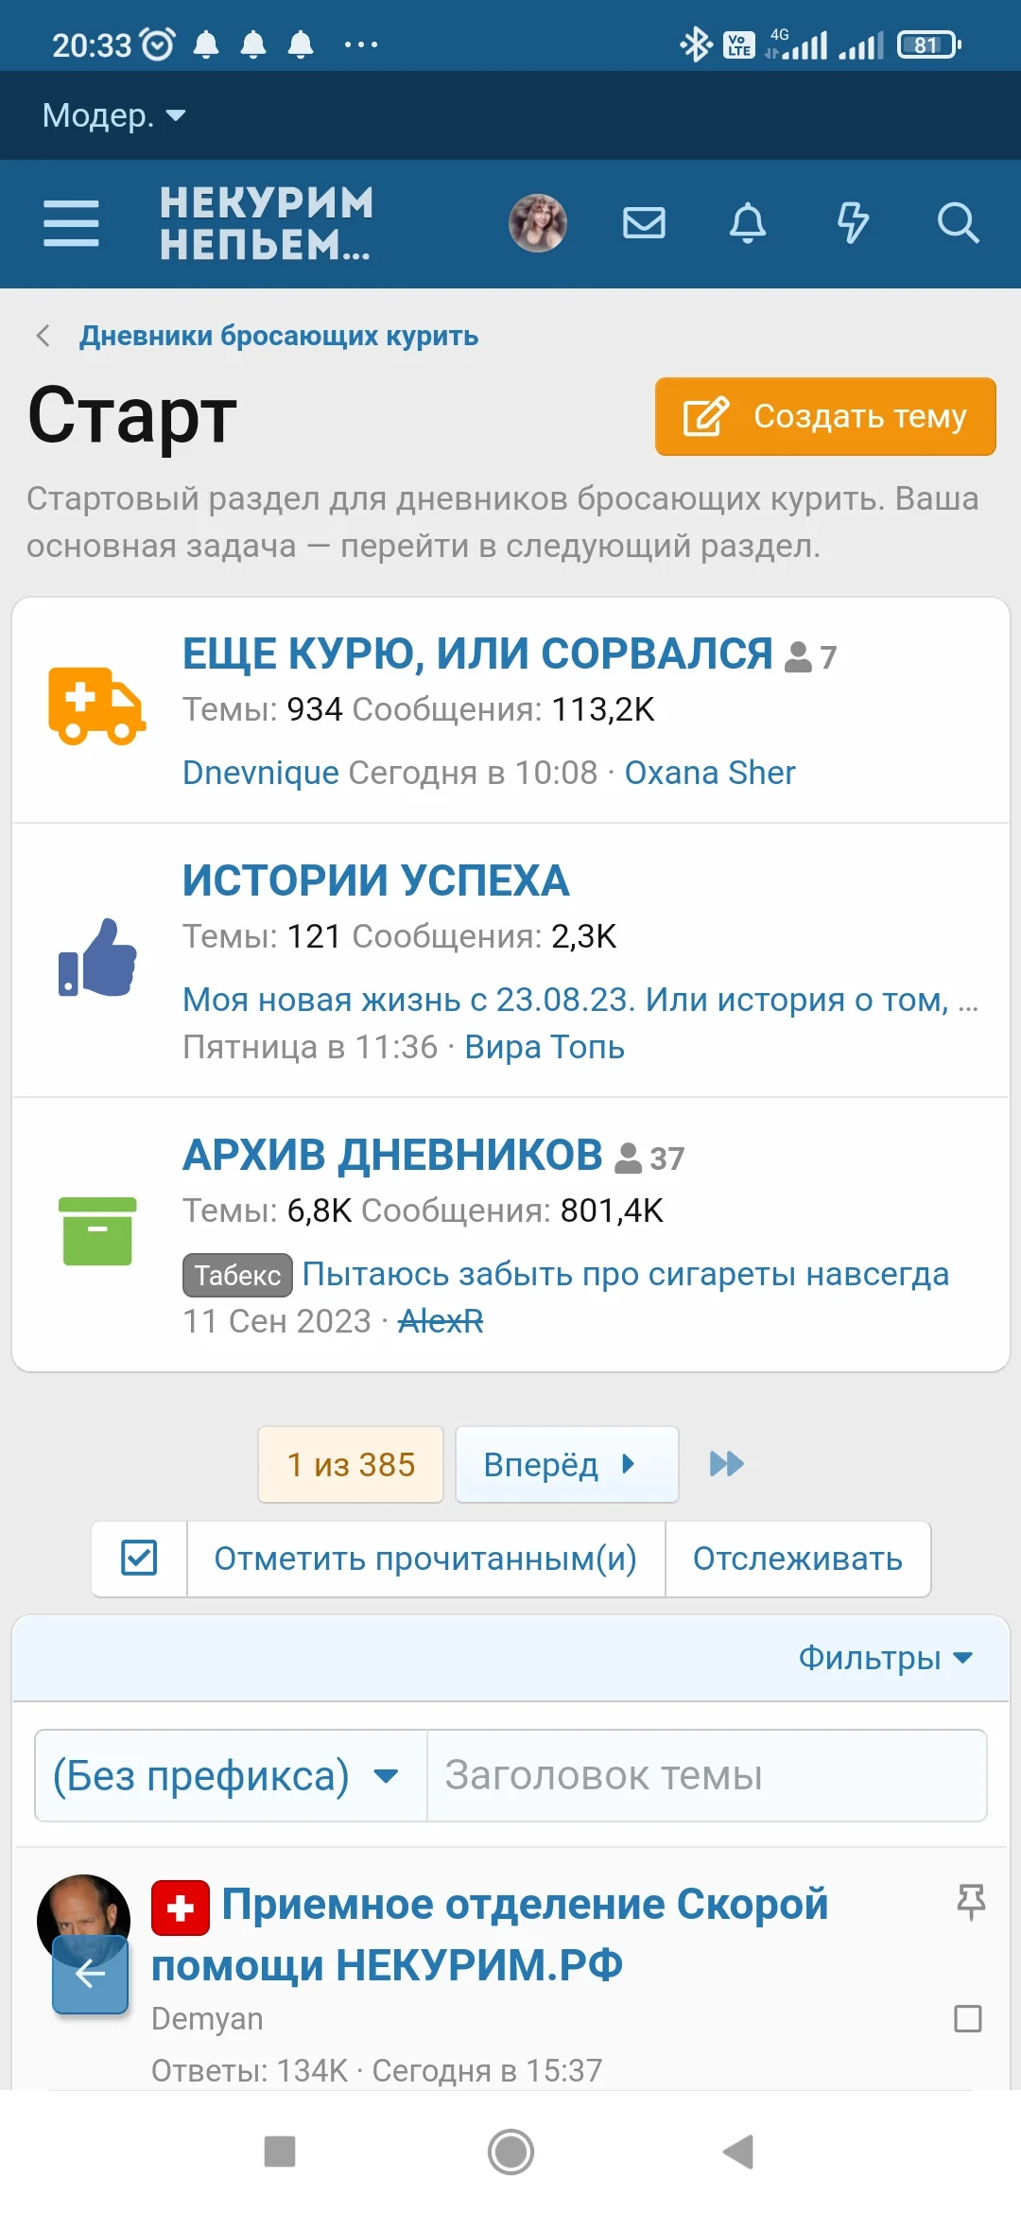Click pin icon on Приемное отделение thread

(971, 1901)
